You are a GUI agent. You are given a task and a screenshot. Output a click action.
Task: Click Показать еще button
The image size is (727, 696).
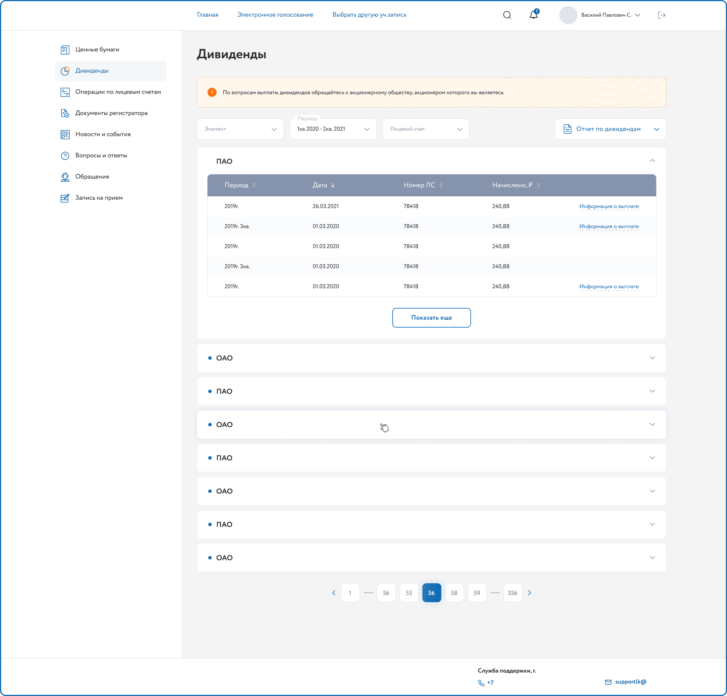432,318
